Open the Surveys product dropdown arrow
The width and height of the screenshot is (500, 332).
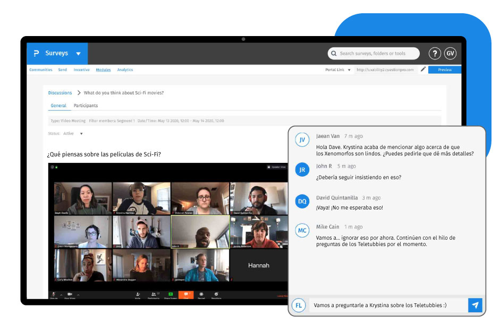[78, 54]
